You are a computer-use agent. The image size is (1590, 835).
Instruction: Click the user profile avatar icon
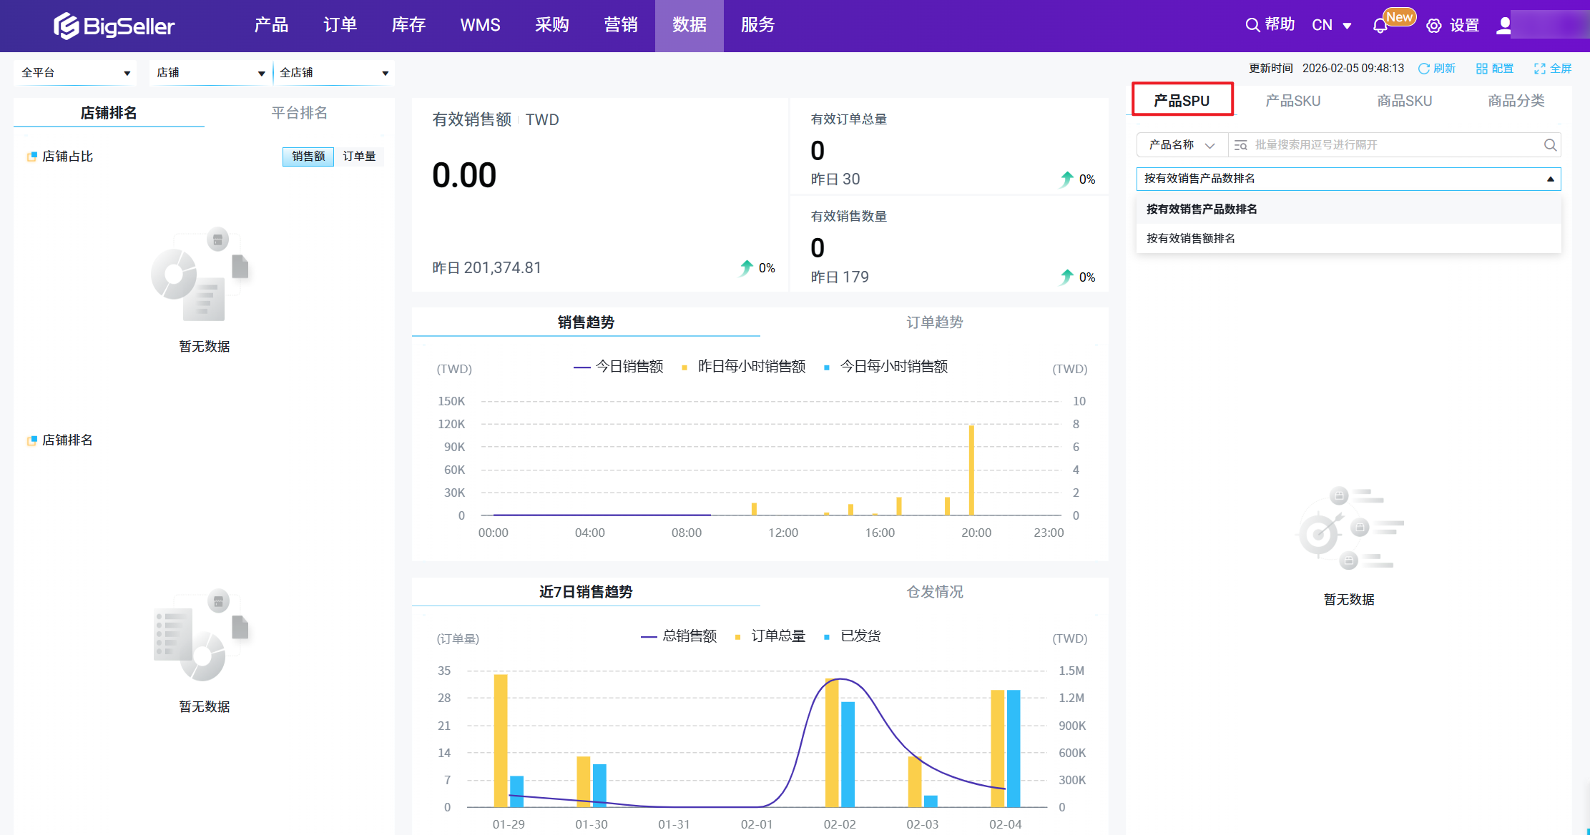(x=1503, y=25)
